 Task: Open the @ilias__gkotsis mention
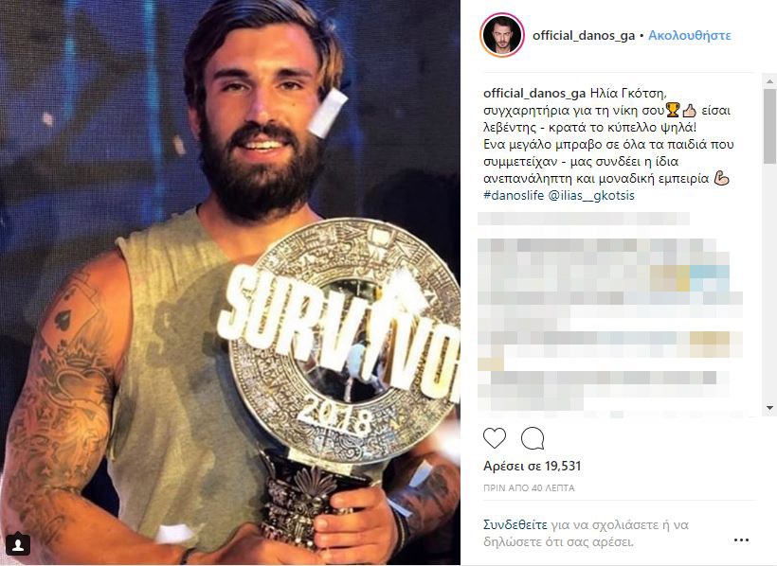pos(591,195)
